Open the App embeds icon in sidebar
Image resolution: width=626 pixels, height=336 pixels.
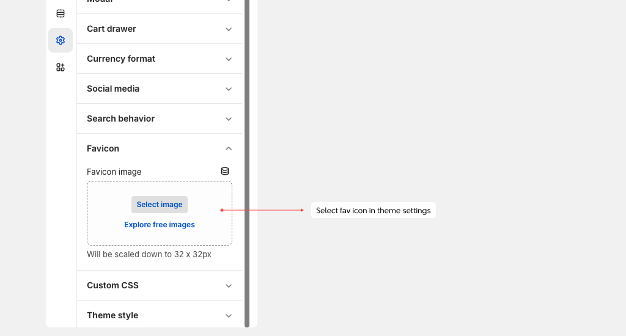click(x=60, y=67)
